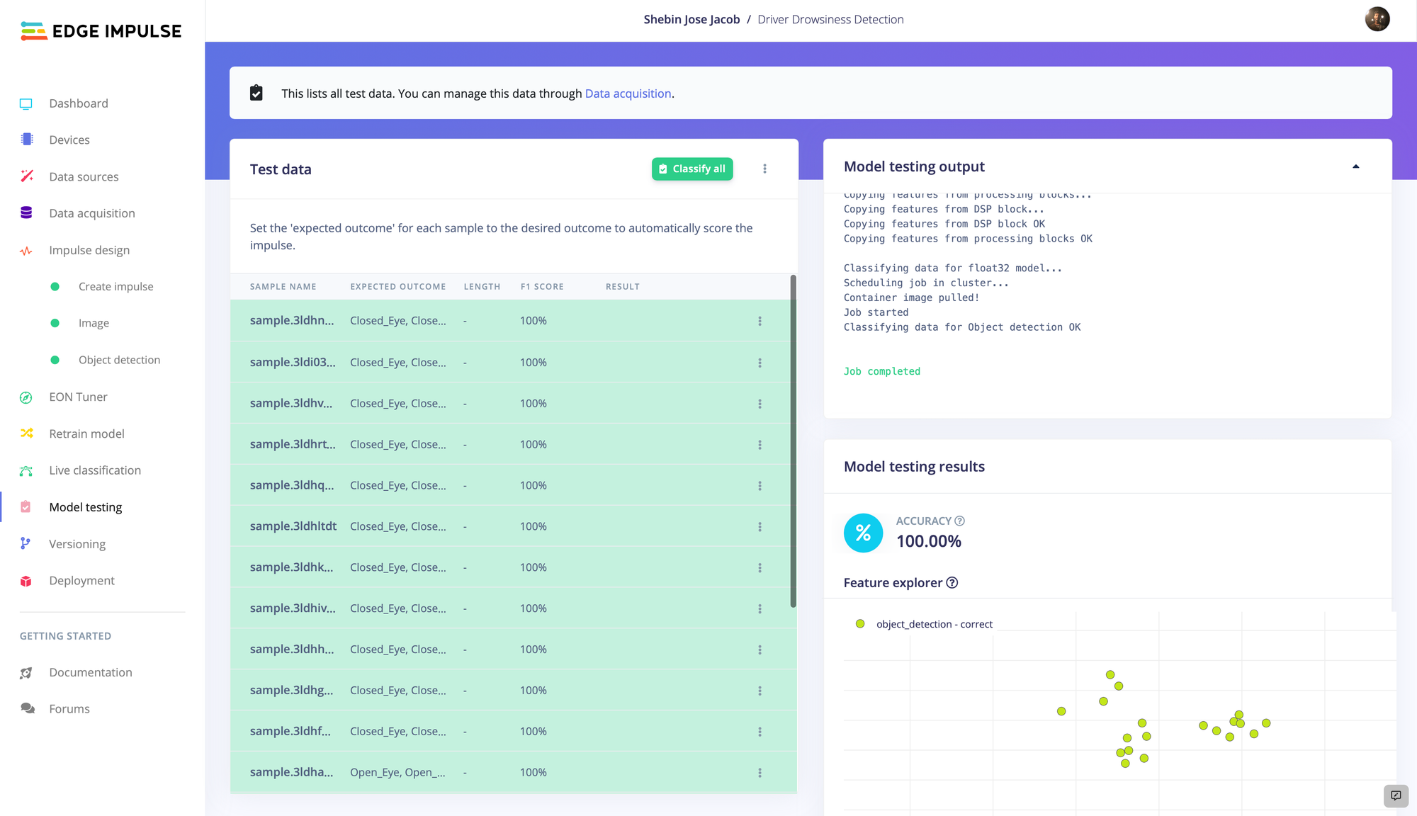
Task: Click the Data acquisition database icon
Action: click(27, 213)
